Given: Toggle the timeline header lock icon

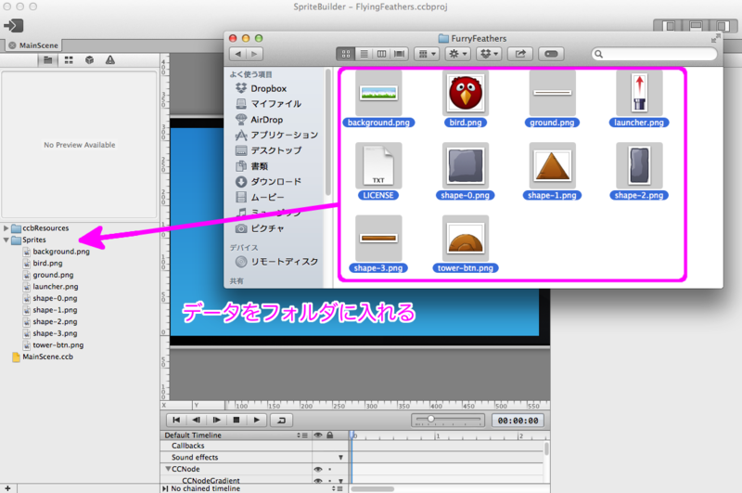Looking at the screenshot, I should coord(330,435).
